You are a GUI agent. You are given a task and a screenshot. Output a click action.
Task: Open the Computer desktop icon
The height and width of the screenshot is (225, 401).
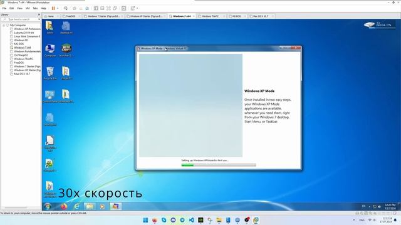pos(50,50)
